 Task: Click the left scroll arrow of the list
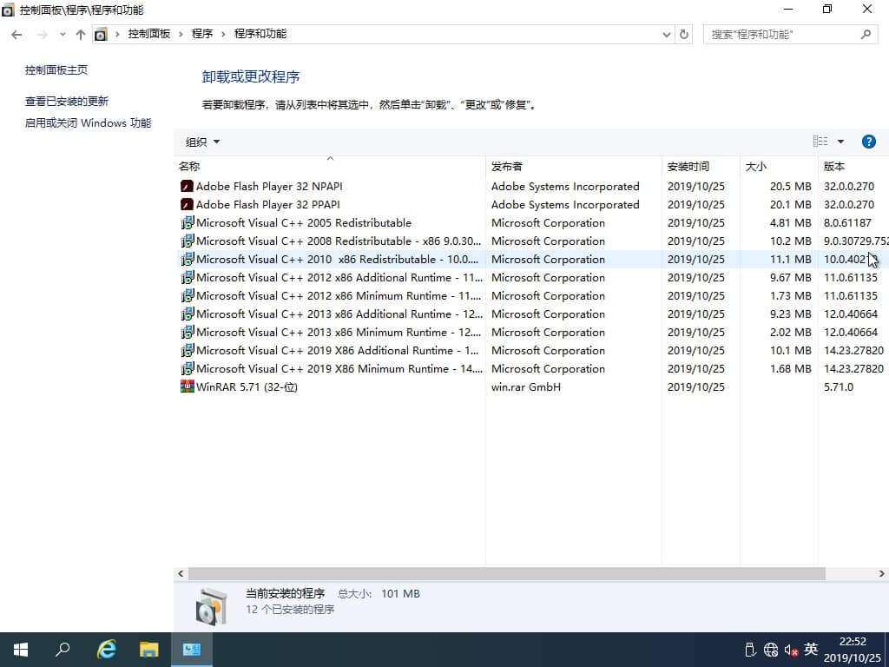(181, 573)
